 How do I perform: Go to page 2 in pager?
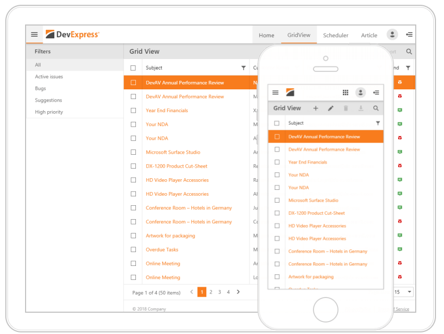pyautogui.click(x=211, y=292)
